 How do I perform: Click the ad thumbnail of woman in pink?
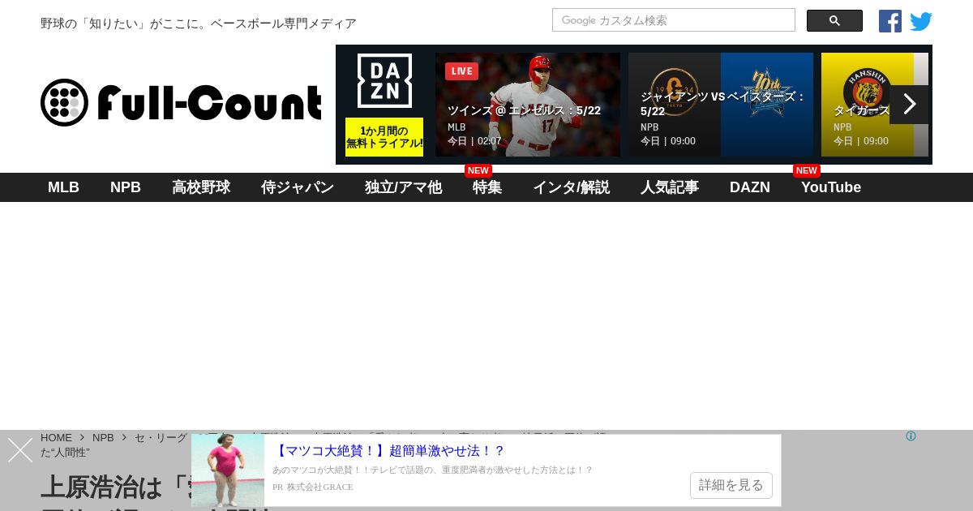click(x=228, y=470)
